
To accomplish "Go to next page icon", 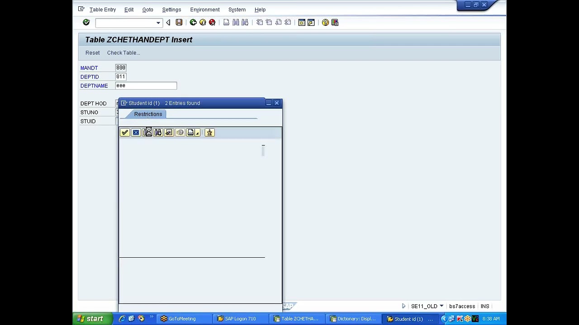I will tap(278, 23).
